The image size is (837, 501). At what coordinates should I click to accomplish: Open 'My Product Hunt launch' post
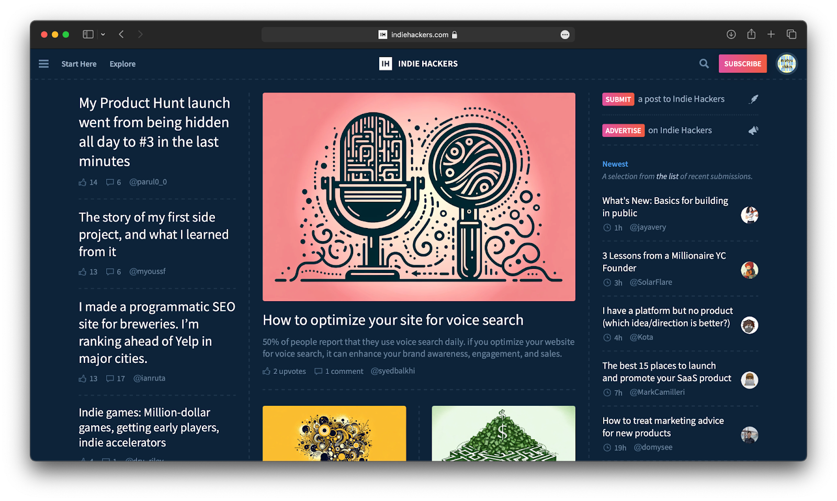[154, 132]
